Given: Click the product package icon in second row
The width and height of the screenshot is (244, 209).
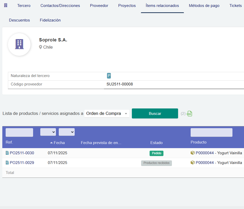Looking at the screenshot, I should [x=193, y=163].
